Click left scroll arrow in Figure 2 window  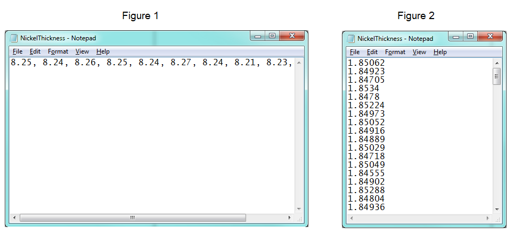[x=352, y=218]
